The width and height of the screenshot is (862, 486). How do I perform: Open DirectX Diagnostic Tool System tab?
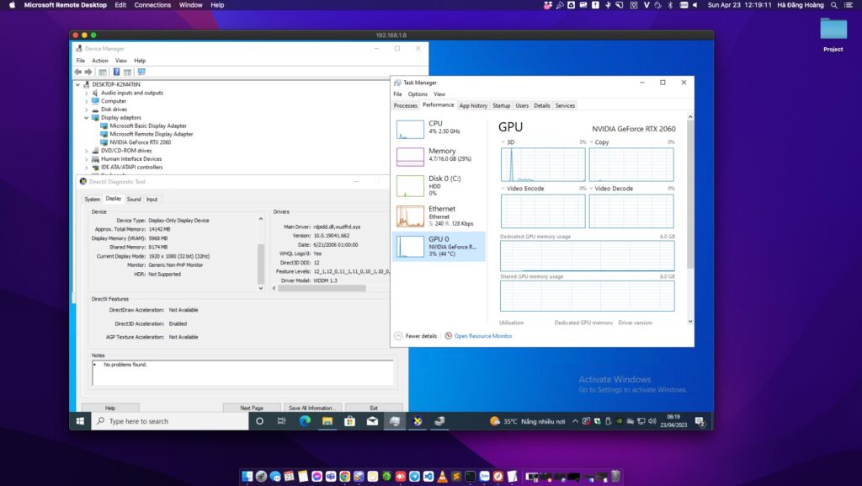[x=93, y=200]
